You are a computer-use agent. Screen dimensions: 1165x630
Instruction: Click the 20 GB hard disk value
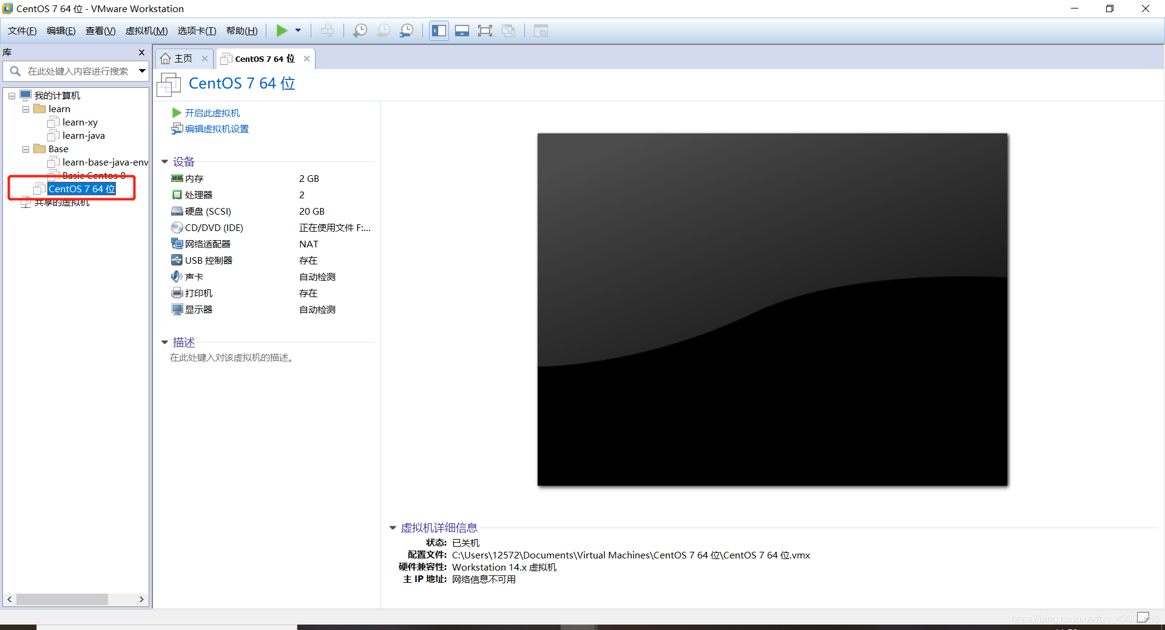[312, 211]
